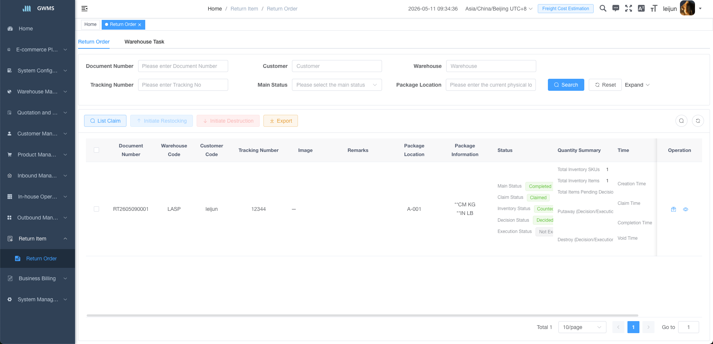Click the leijun user avatar
This screenshot has height=344, width=713.
pyautogui.click(x=687, y=8)
